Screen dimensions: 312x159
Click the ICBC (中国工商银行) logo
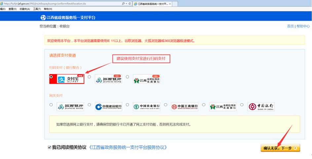[184, 106]
